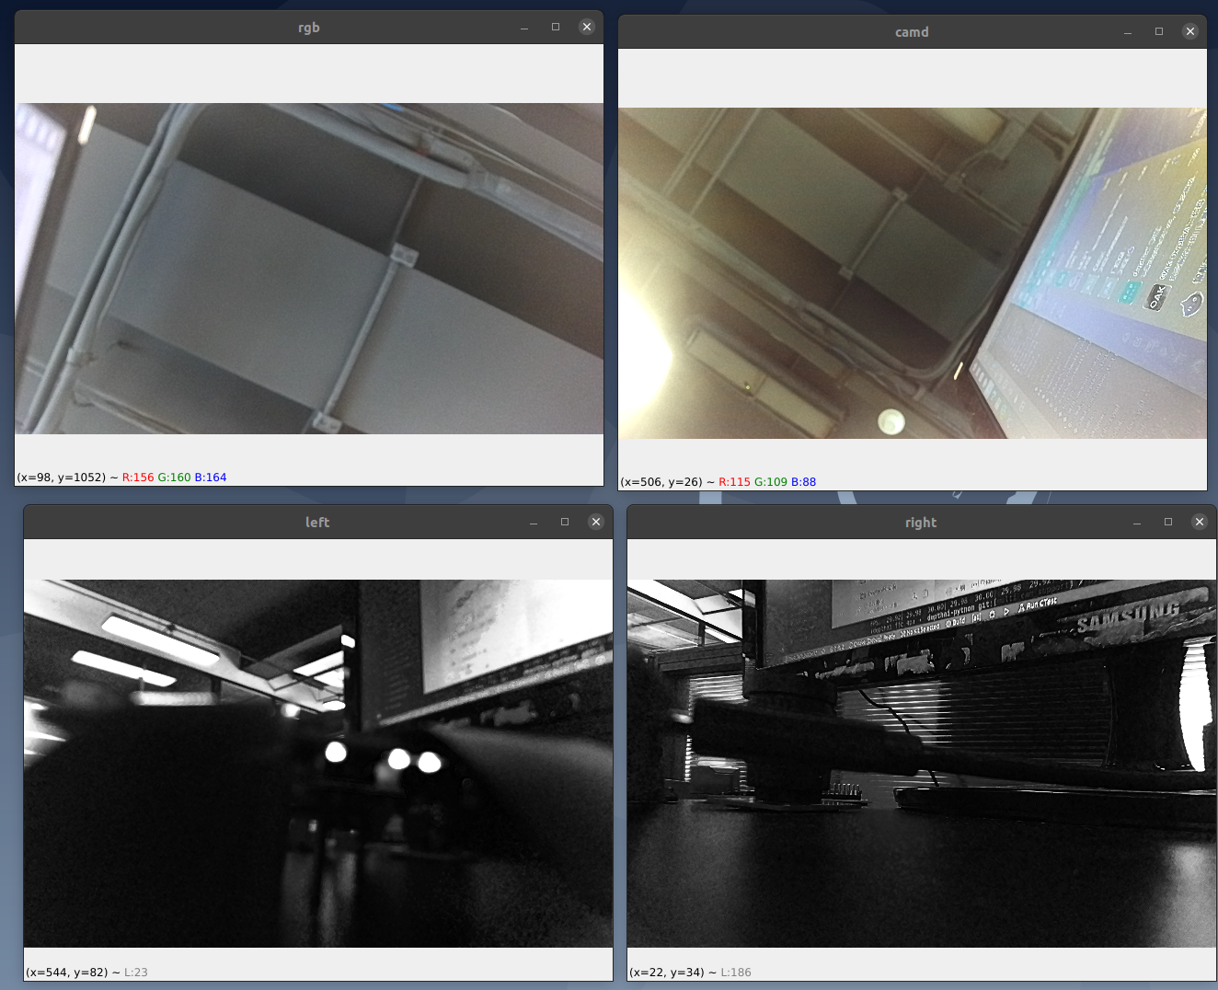Image resolution: width=1218 pixels, height=990 pixels.
Task: Maximize the rgb window
Action: [x=556, y=27]
